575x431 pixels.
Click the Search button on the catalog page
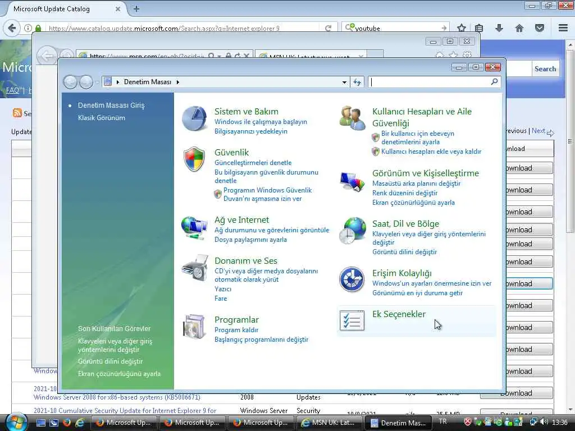point(545,69)
